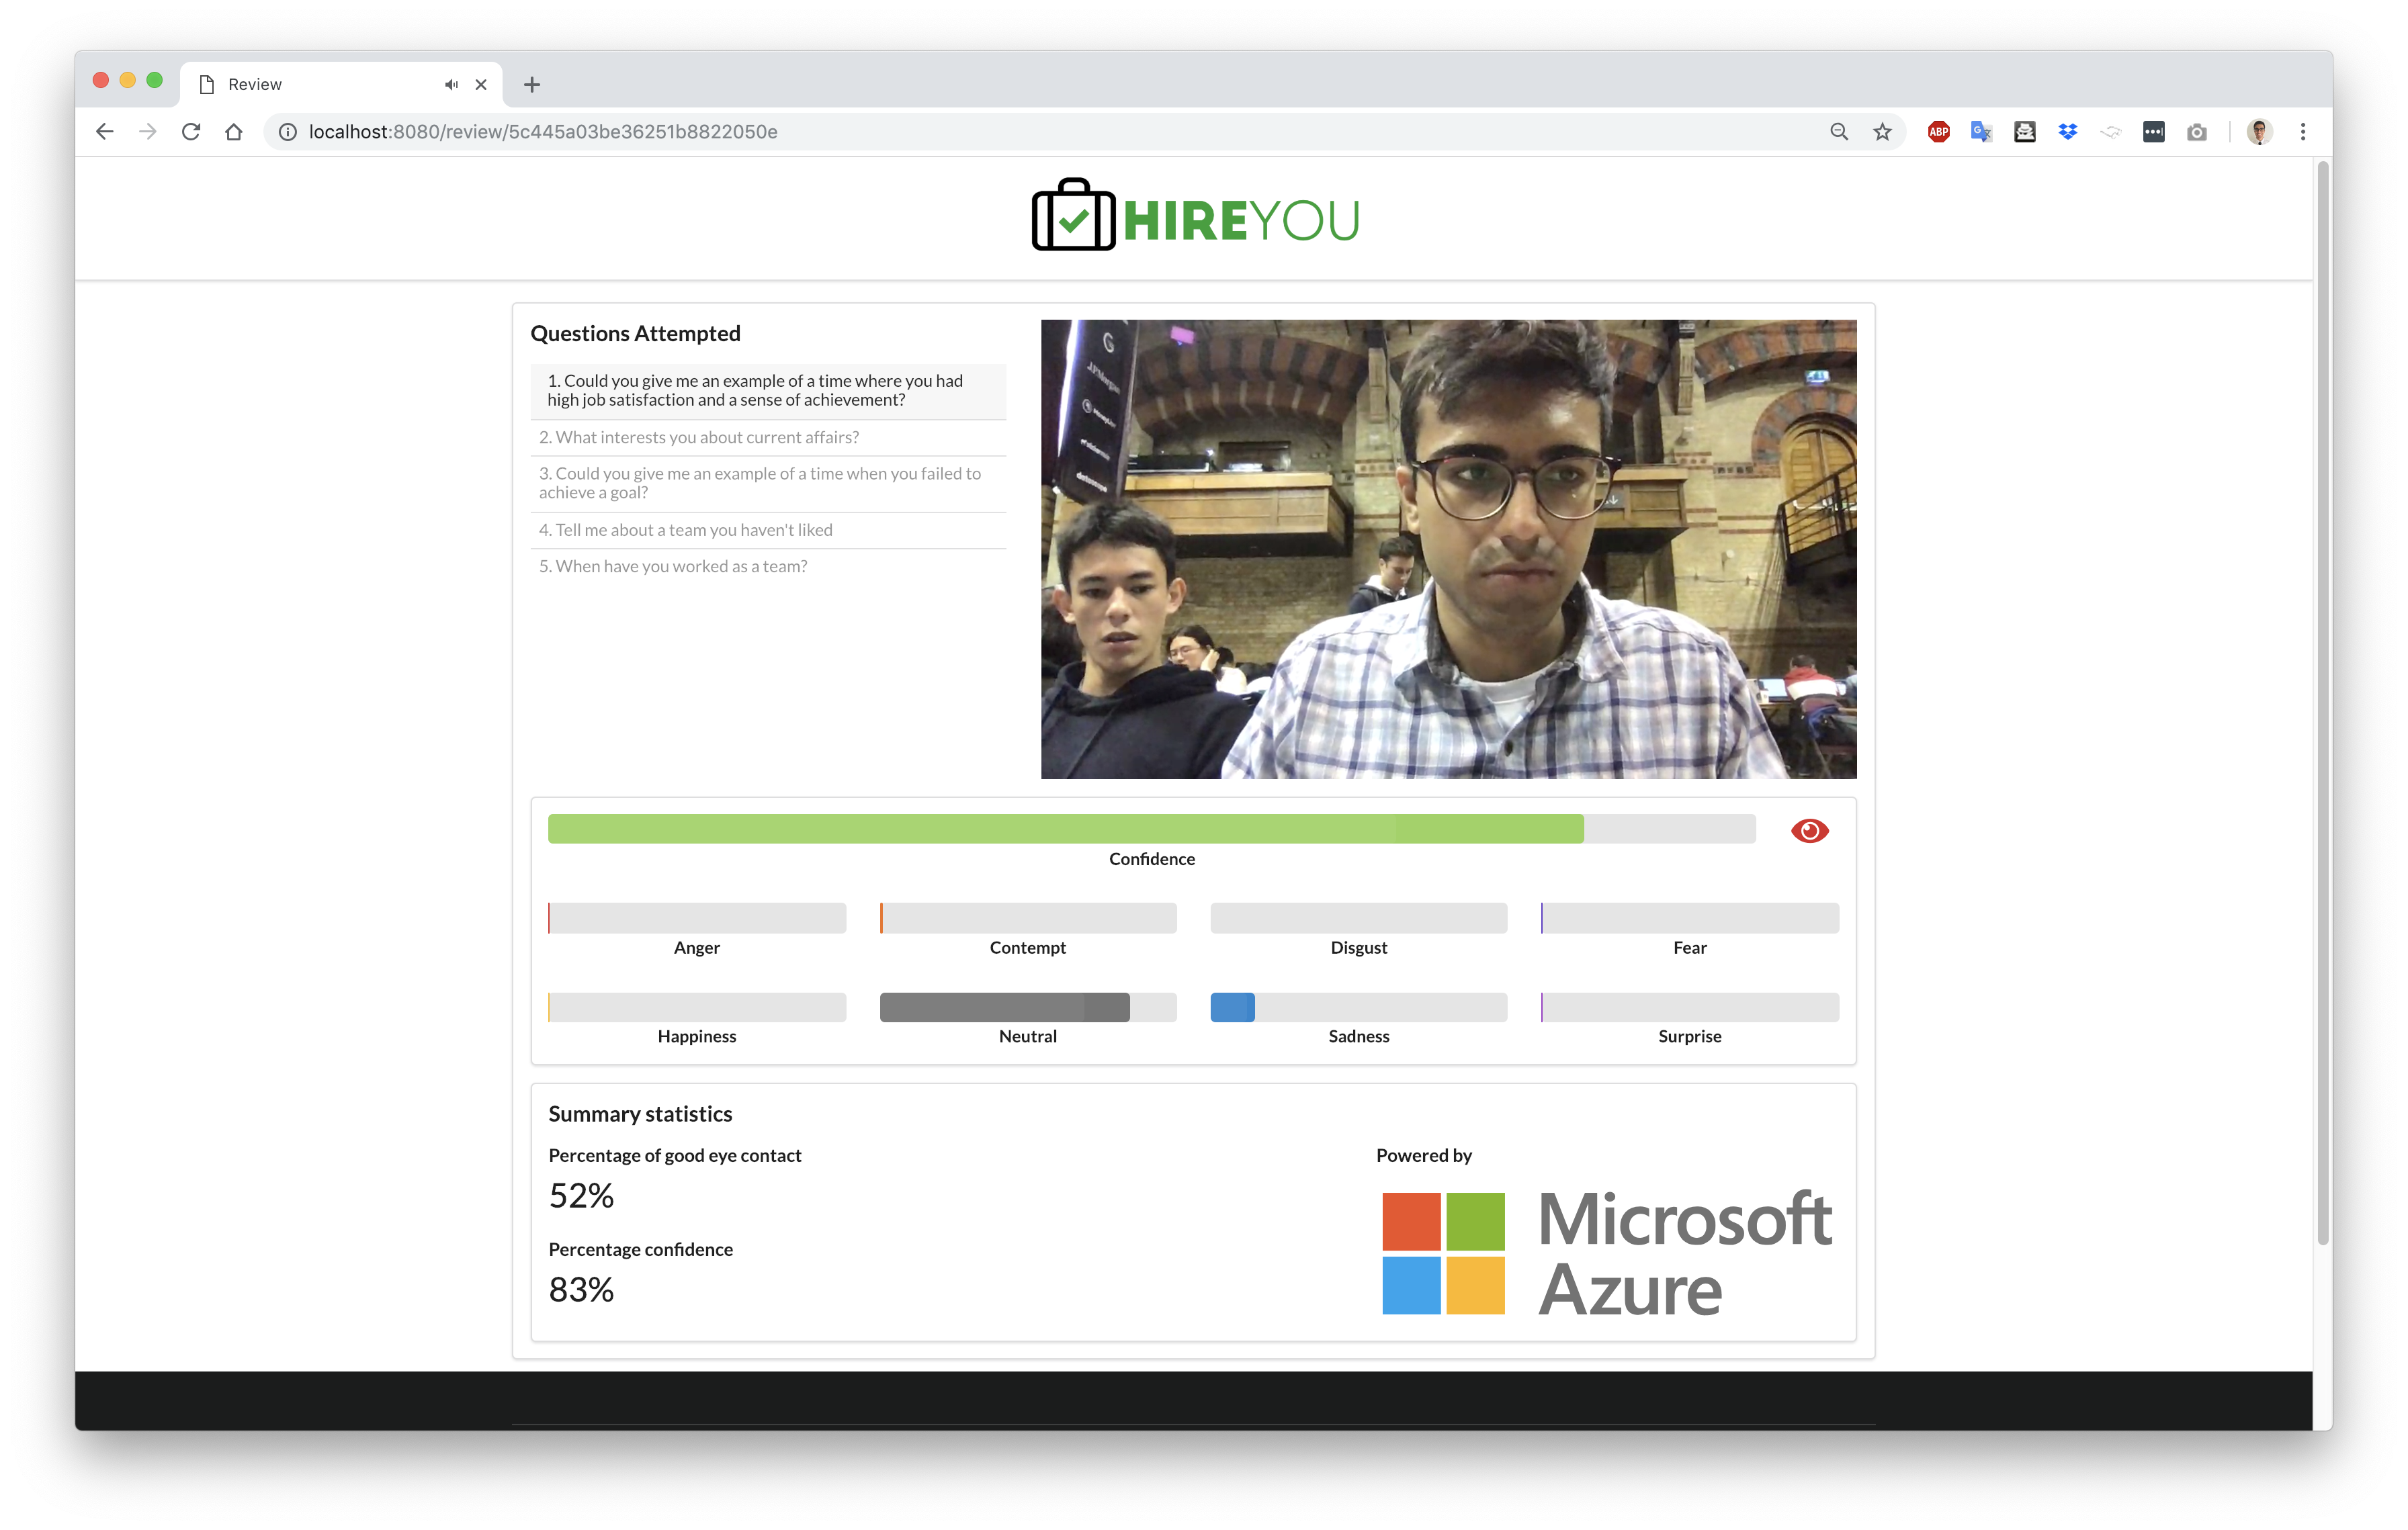Click the zoom magnifier in address bar
2408x1530 pixels.
pyautogui.click(x=1838, y=132)
